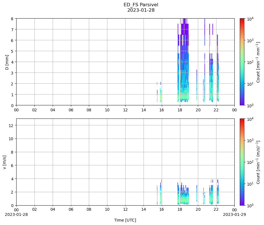The width and height of the screenshot is (264, 225).
Task: Click the '2023-01-29' date label at bottom right
Action: coord(234,214)
